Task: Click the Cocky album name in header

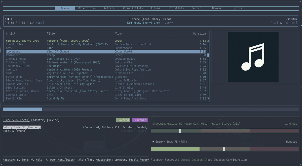Action: 169,23
